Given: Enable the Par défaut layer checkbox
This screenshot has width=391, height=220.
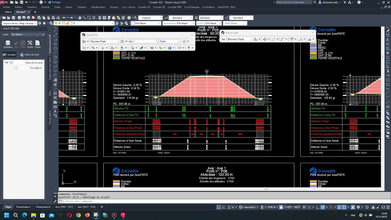Looking at the screenshot, I should (x=16, y=68).
